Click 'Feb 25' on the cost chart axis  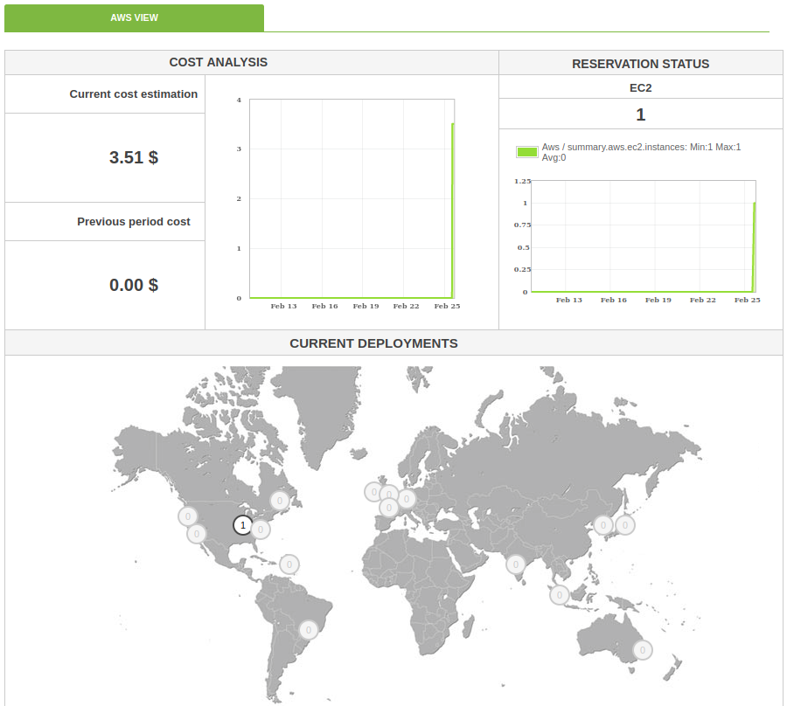point(447,306)
